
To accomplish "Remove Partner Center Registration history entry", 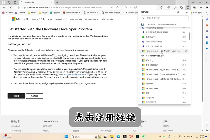I will (186, 51).
